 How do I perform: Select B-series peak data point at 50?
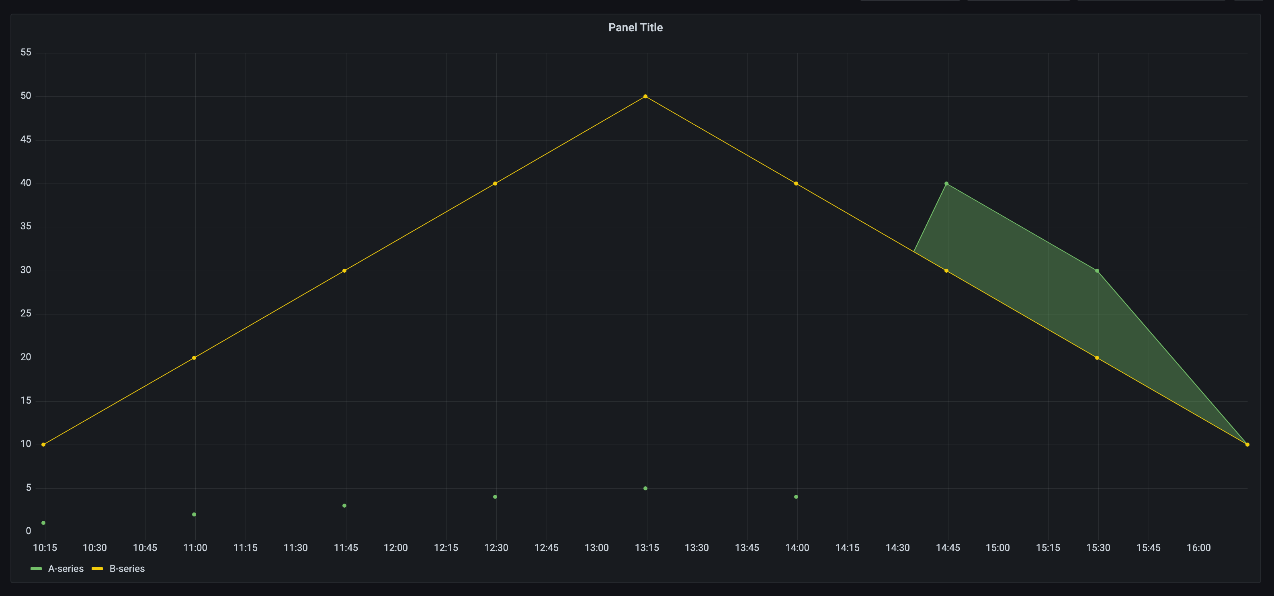(645, 96)
